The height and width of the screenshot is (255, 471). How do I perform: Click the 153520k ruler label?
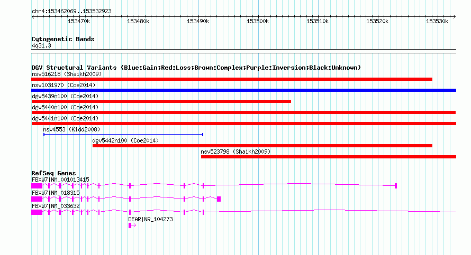pos(377,21)
